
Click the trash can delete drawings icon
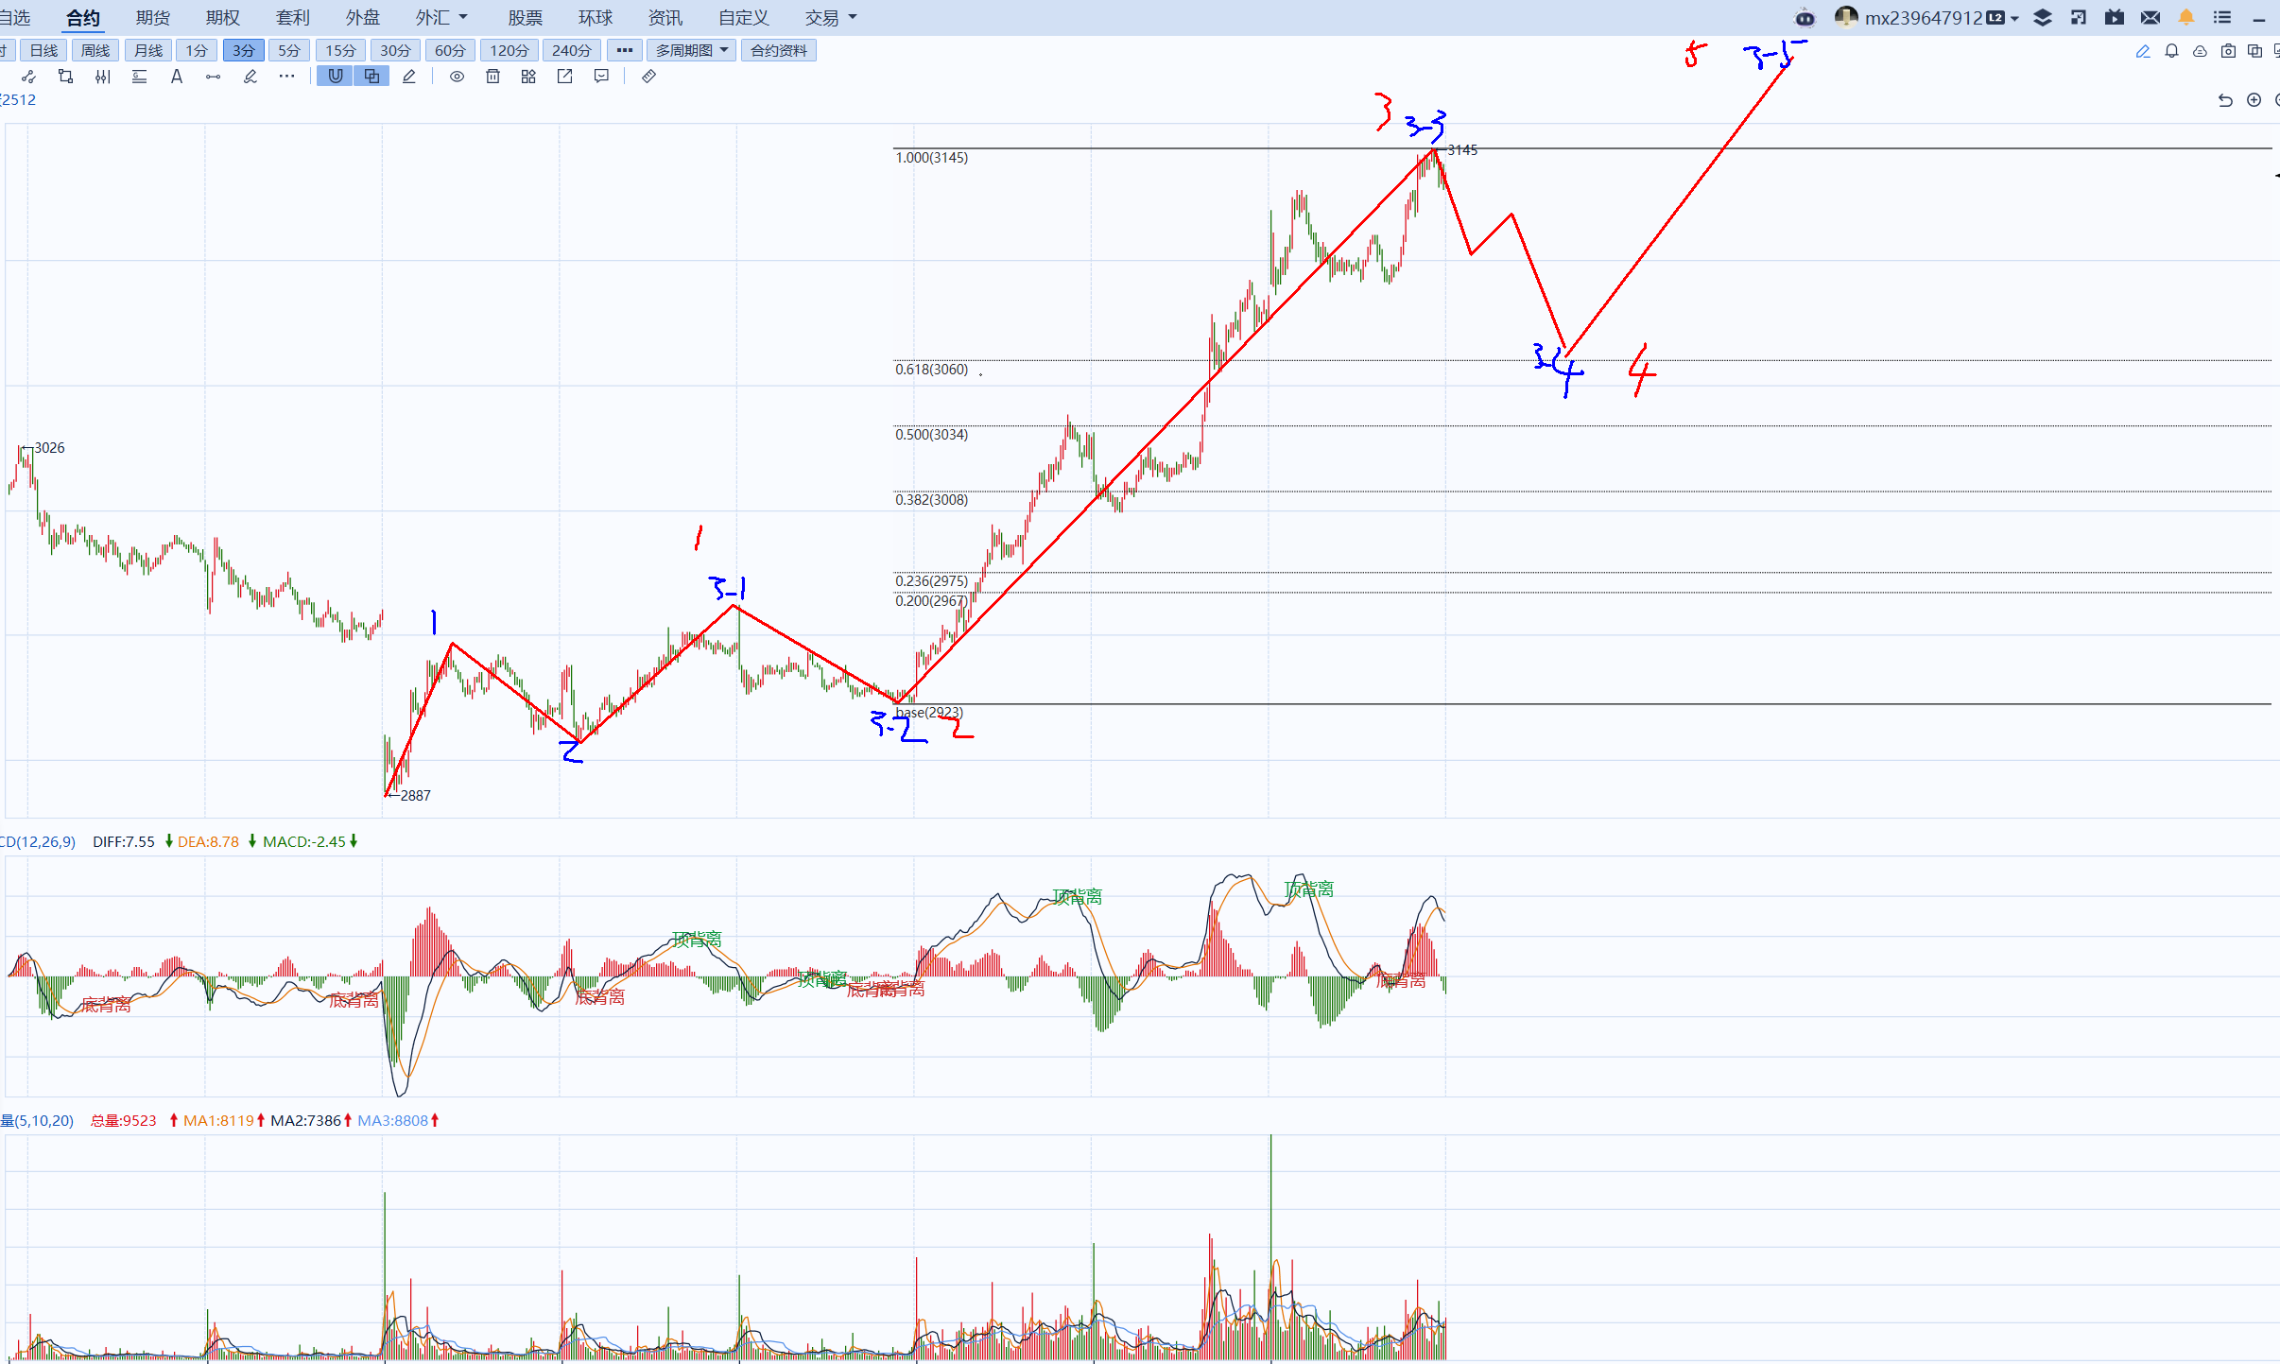tap(492, 77)
